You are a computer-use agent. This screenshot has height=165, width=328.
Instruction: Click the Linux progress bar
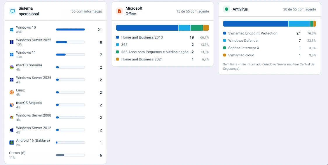click(71, 92)
